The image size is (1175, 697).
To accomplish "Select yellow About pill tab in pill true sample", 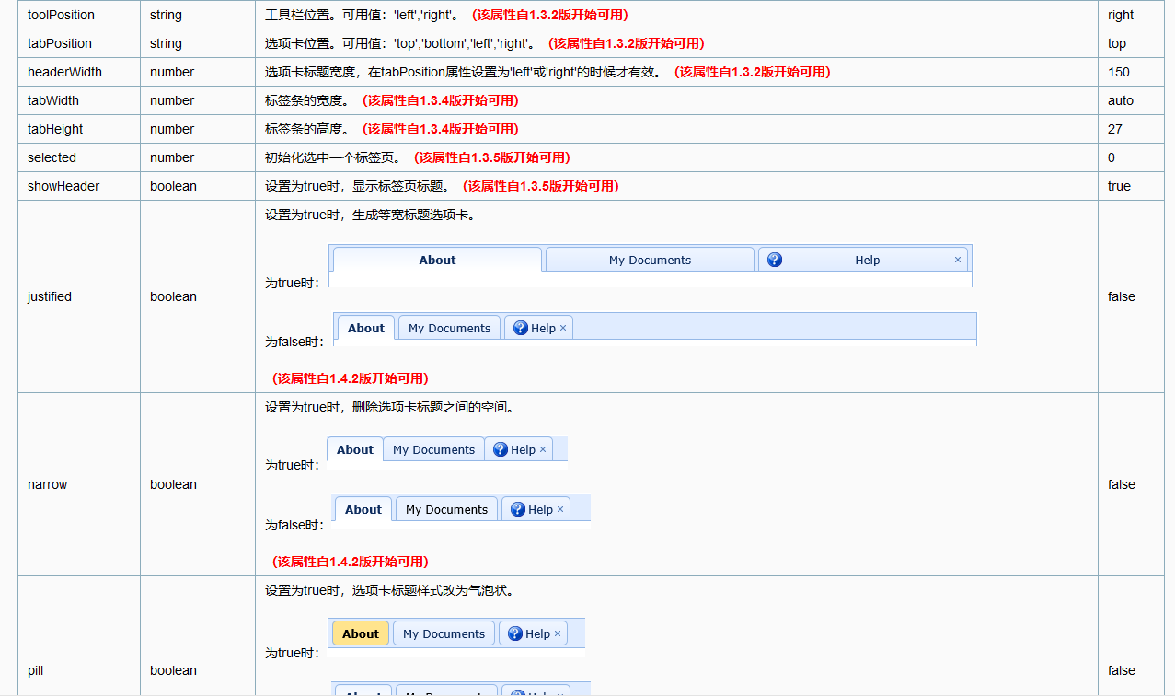I will tap(361, 633).
